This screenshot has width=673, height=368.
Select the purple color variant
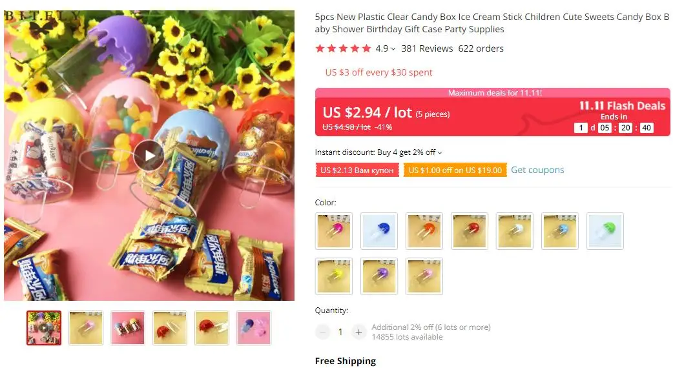click(x=379, y=276)
